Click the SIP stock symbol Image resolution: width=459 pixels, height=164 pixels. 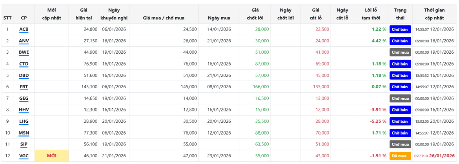[24, 144]
